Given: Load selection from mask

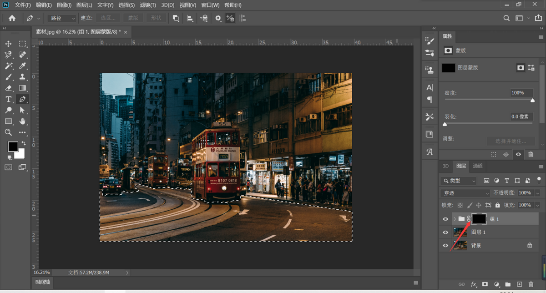Looking at the screenshot, I should [494, 154].
